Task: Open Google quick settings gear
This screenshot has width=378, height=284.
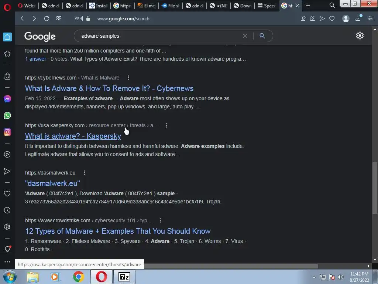Action: pyautogui.click(x=360, y=35)
